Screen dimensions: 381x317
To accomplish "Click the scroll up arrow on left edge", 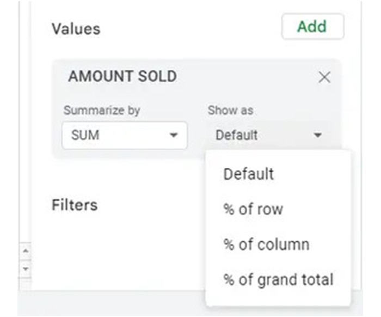I will (x=25, y=251).
